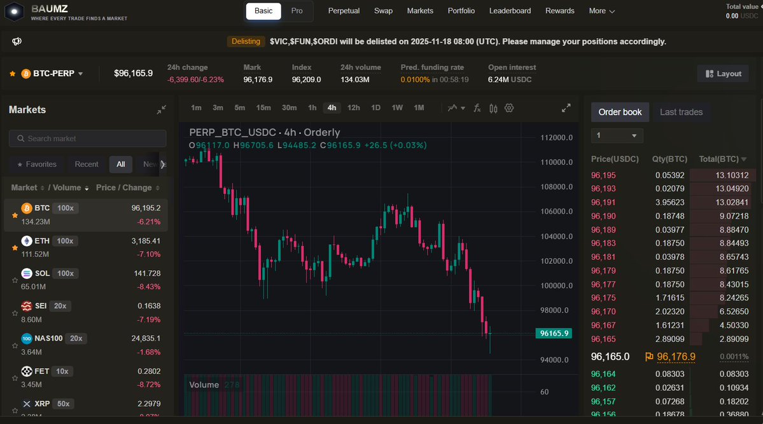Open the fx indicators menu
This screenshot has width=763, height=424.
coord(477,108)
